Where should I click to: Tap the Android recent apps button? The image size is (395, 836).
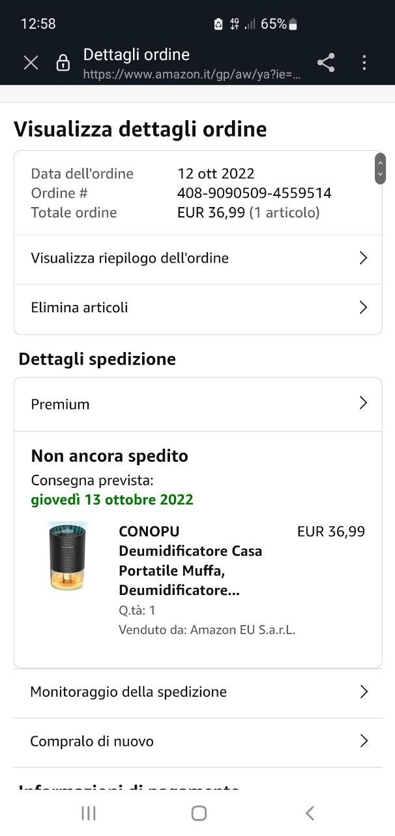point(89,812)
